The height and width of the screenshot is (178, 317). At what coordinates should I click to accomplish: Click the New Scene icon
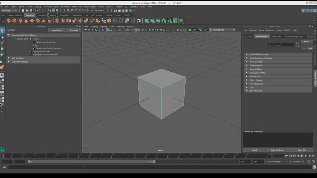(23, 10)
